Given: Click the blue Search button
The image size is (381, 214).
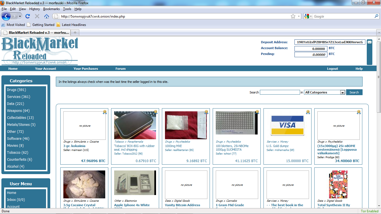Looking at the screenshot, I should 354,92.
